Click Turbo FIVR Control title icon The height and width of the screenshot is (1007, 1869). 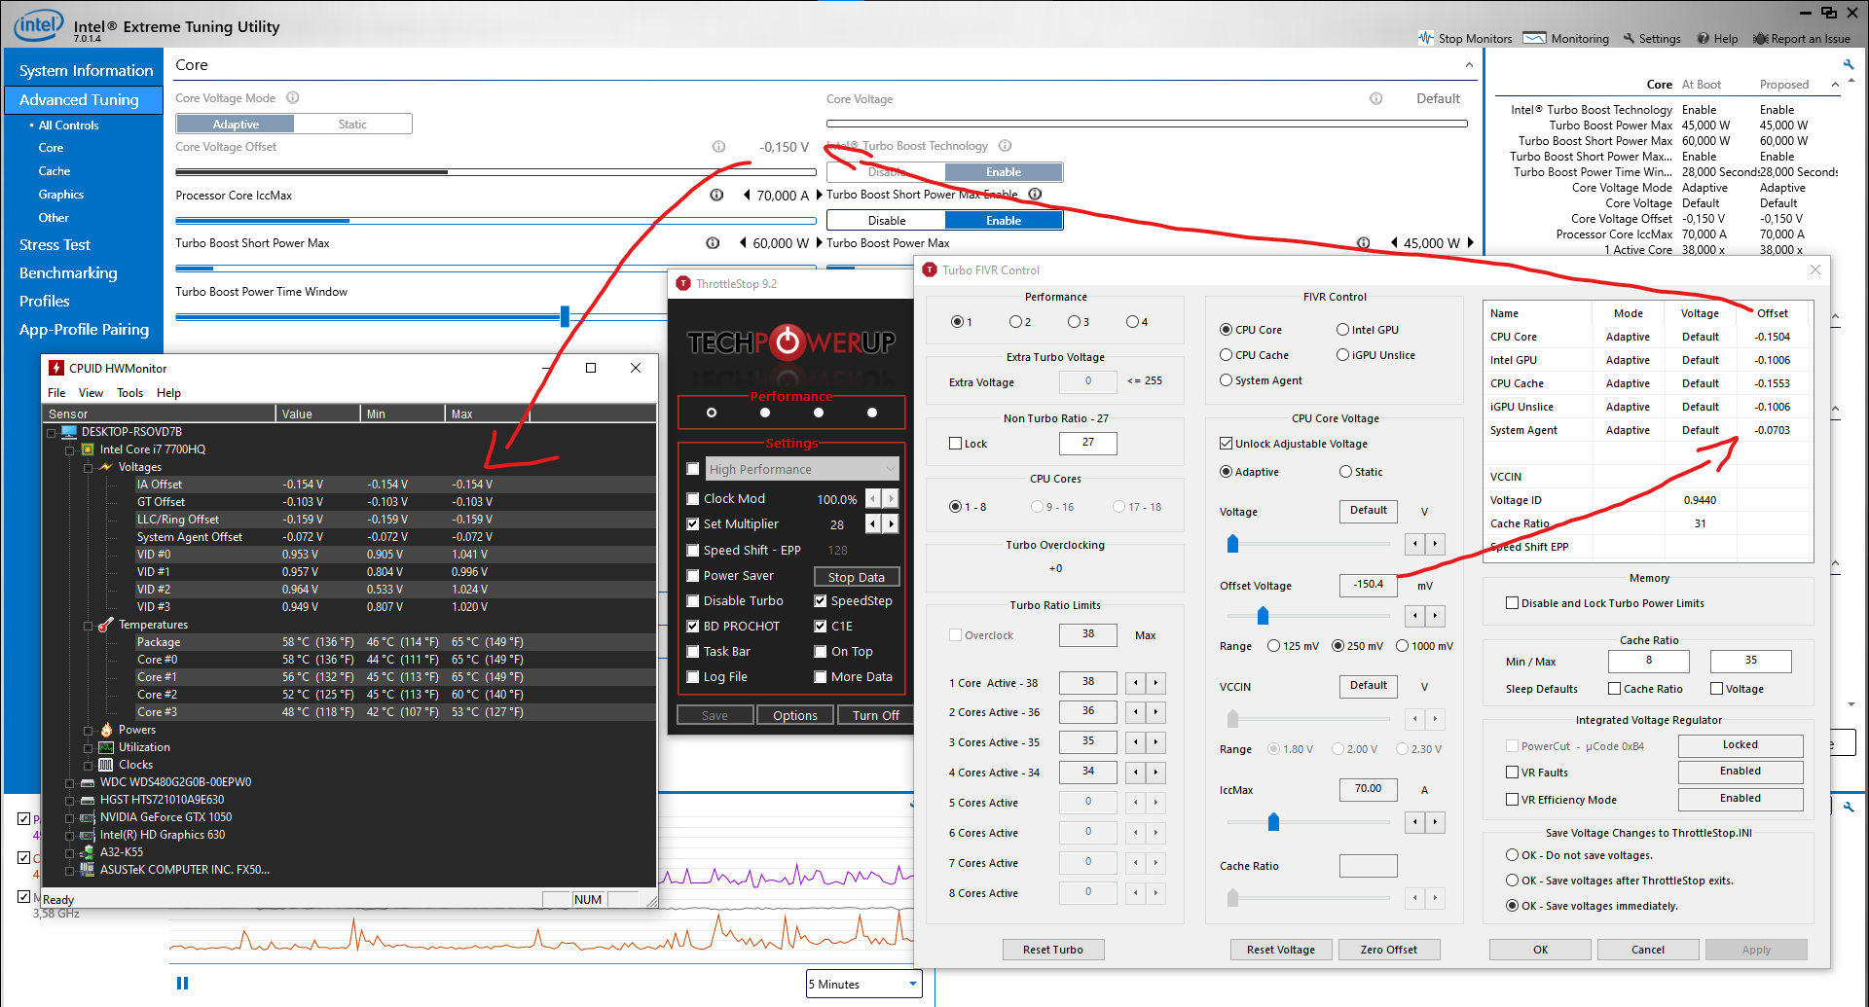coord(930,270)
